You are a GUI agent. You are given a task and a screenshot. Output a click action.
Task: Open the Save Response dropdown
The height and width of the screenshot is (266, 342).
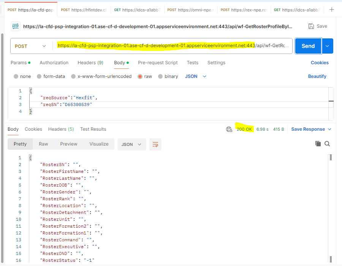coord(311,129)
